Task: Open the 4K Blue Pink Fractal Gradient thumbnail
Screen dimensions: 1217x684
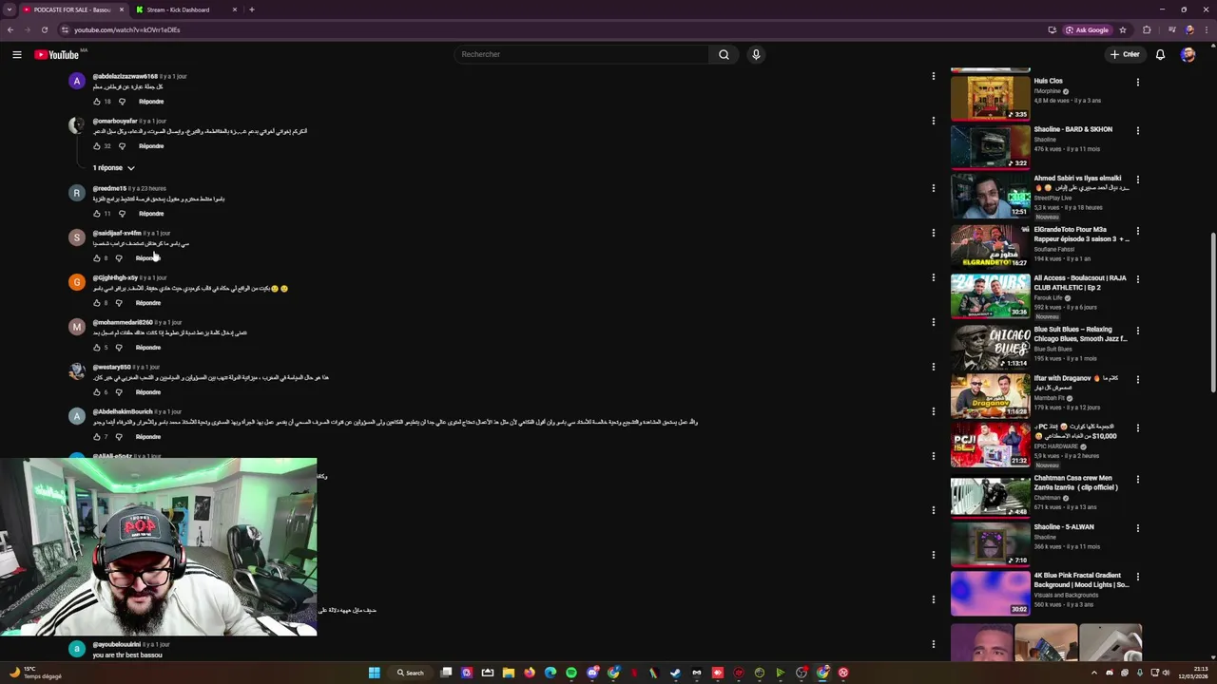Action: point(990,593)
